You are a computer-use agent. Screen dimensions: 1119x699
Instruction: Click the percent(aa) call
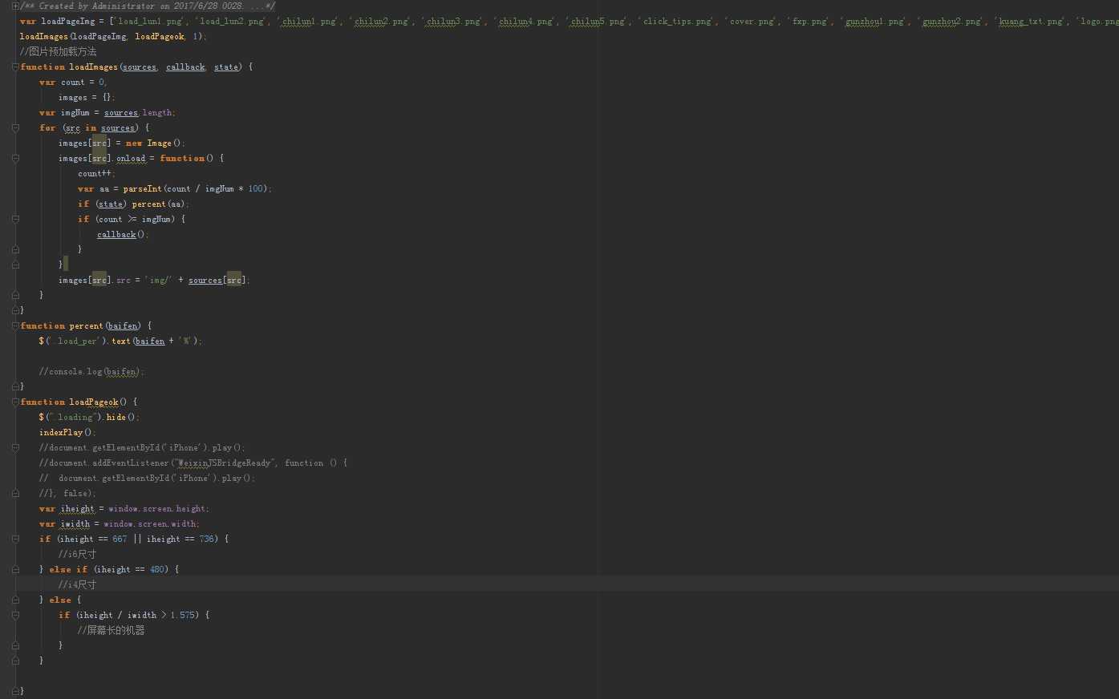[160, 204]
